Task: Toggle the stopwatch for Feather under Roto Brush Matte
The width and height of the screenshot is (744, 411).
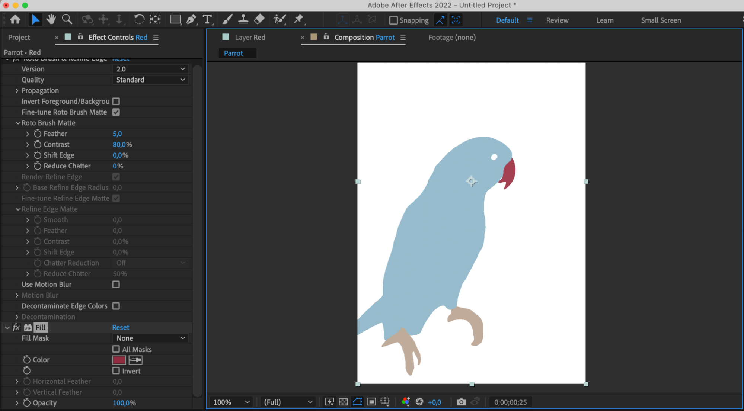Action: pos(38,134)
